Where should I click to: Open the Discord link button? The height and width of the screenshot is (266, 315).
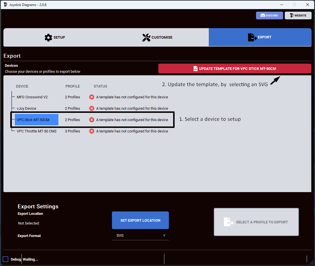click(269, 15)
